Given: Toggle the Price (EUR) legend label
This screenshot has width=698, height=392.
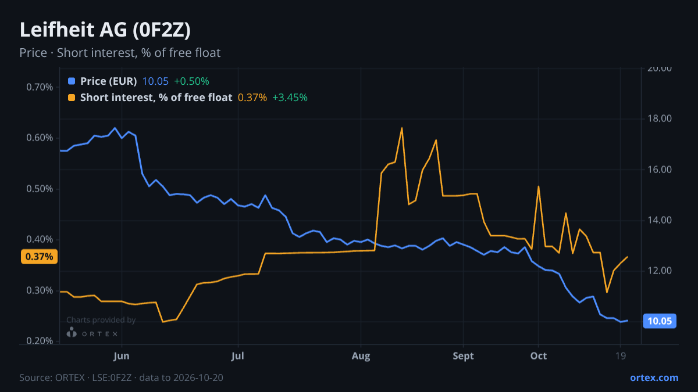Looking at the screenshot, I should point(109,81).
